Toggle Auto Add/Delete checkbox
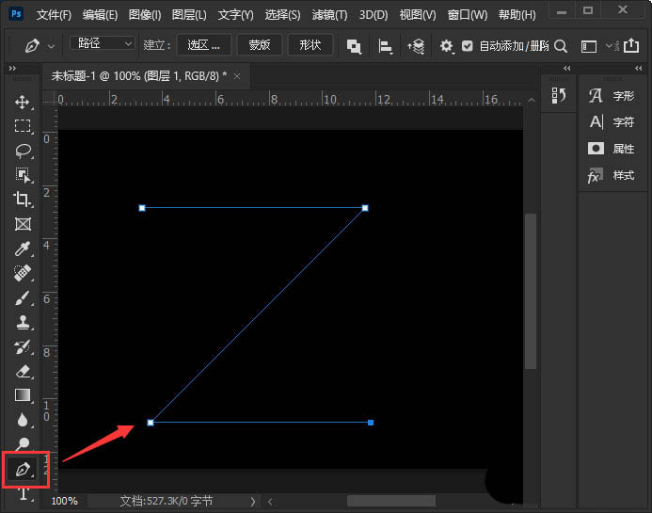652x513 pixels. tap(468, 46)
